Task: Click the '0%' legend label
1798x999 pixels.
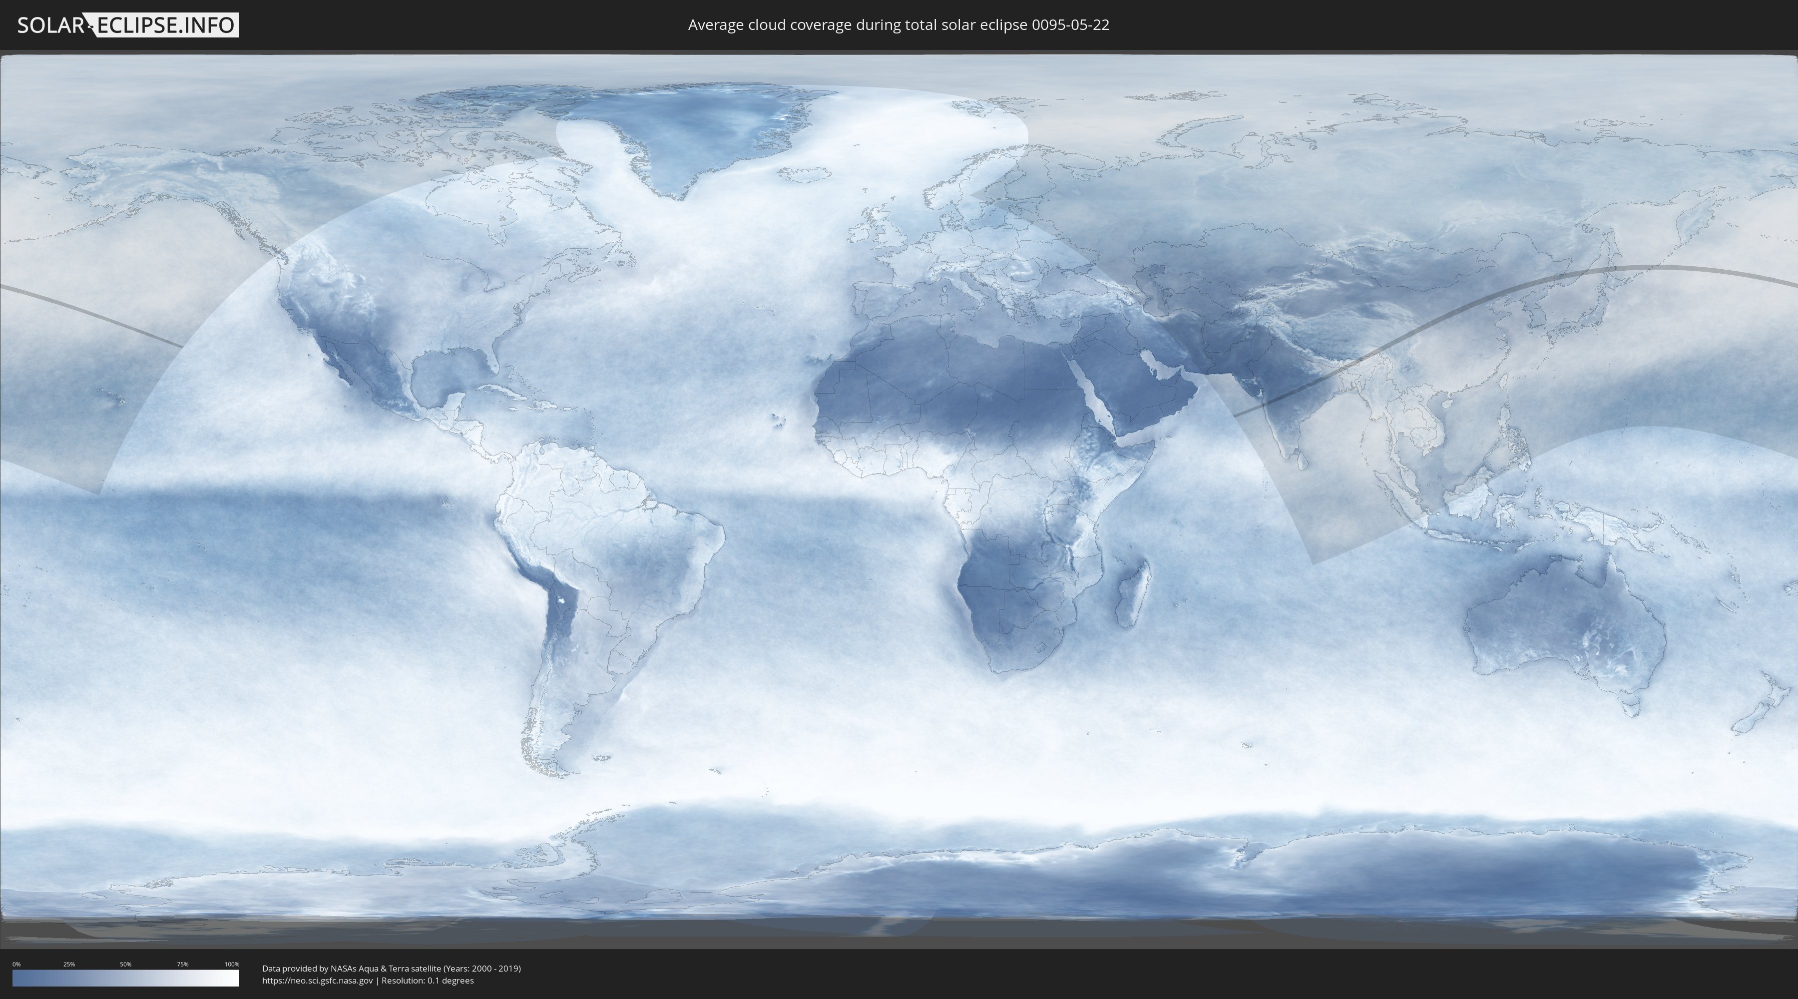Action: (17, 964)
